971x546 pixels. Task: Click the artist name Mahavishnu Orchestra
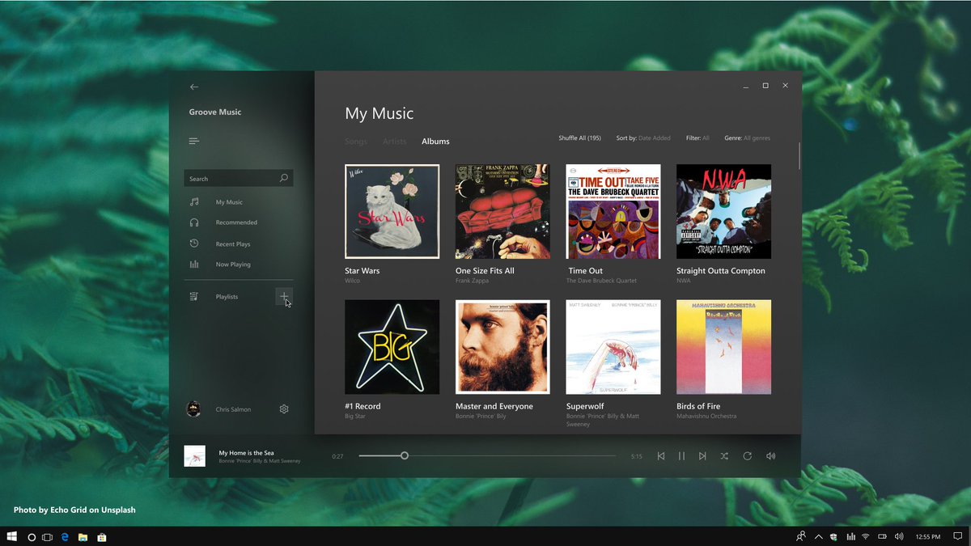click(706, 416)
